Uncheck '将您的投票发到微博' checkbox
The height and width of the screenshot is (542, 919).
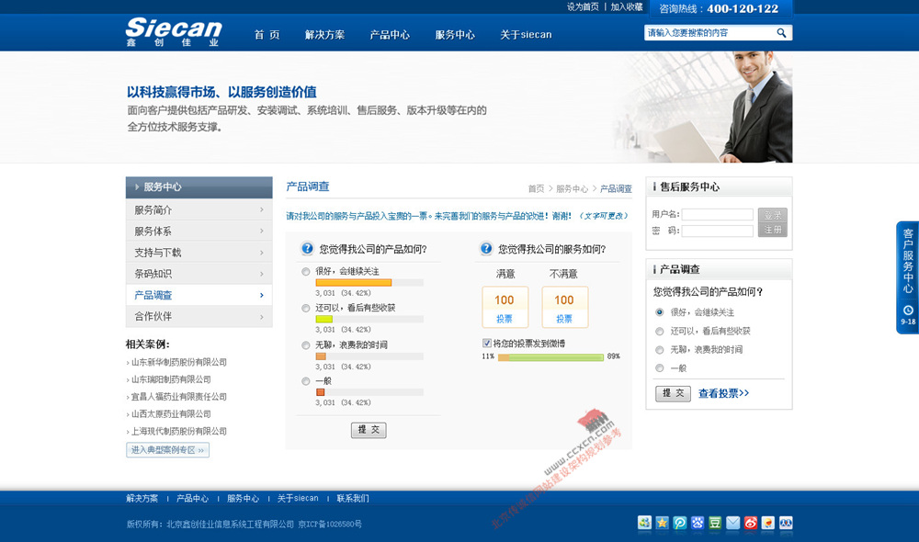click(487, 344)
